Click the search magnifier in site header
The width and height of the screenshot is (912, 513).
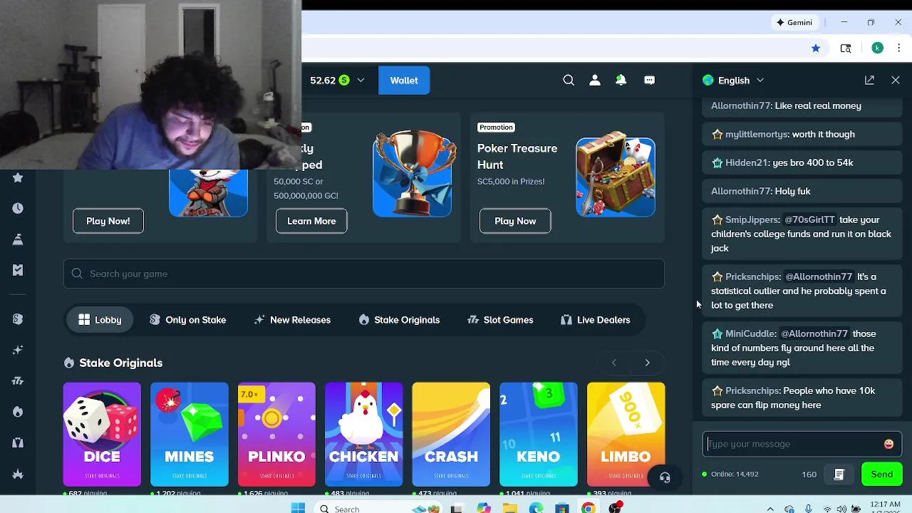tap(569, 81)
